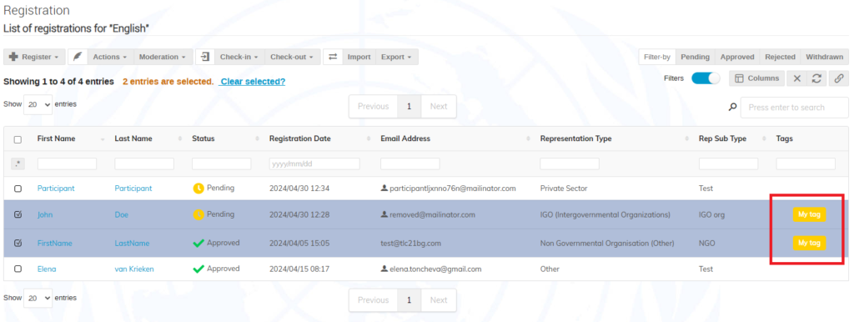Toggle the Filters switch off

[706, 78]
